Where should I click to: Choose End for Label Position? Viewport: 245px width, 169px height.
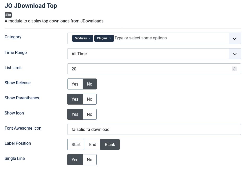coord(93,144)
